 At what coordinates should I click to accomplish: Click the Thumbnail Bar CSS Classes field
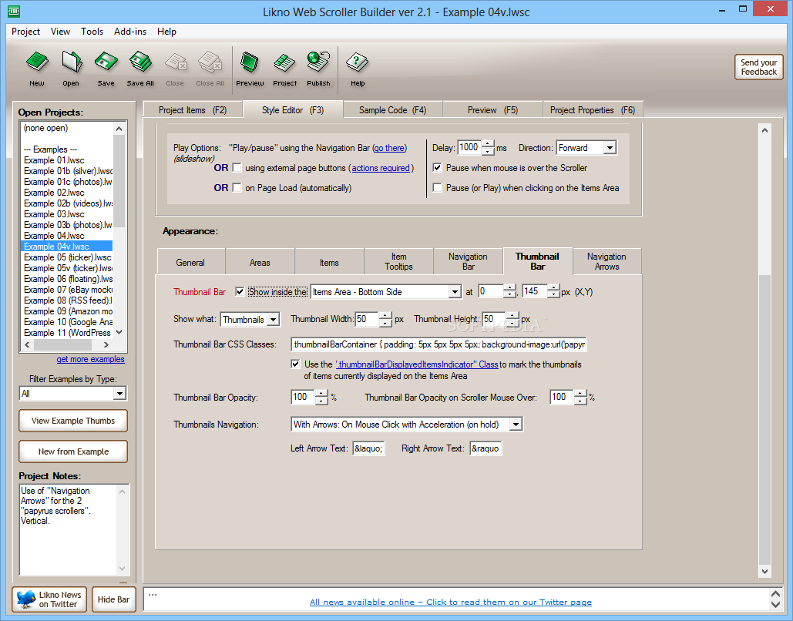pyautogui.click(x=439, y=344)
